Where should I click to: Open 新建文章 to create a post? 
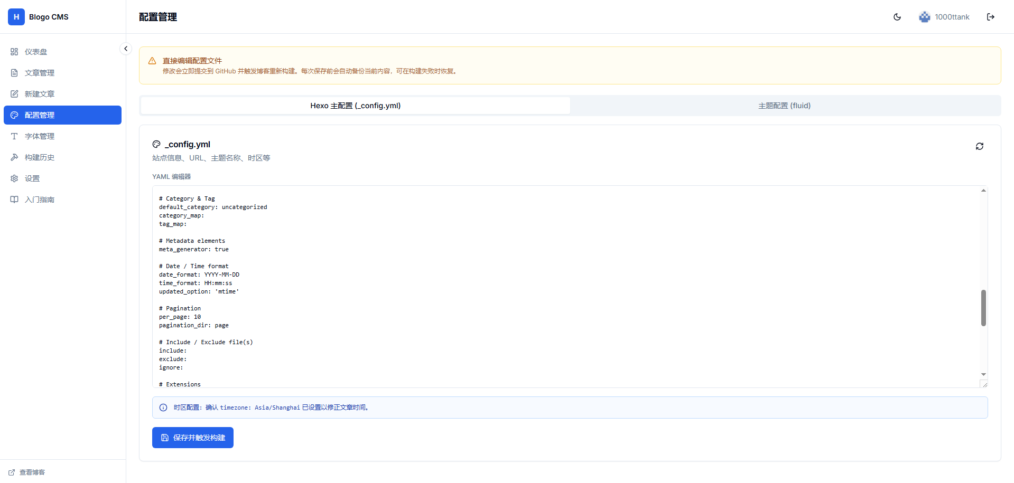(x=39, y=94)
